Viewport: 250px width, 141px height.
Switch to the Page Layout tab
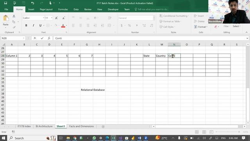46,9
